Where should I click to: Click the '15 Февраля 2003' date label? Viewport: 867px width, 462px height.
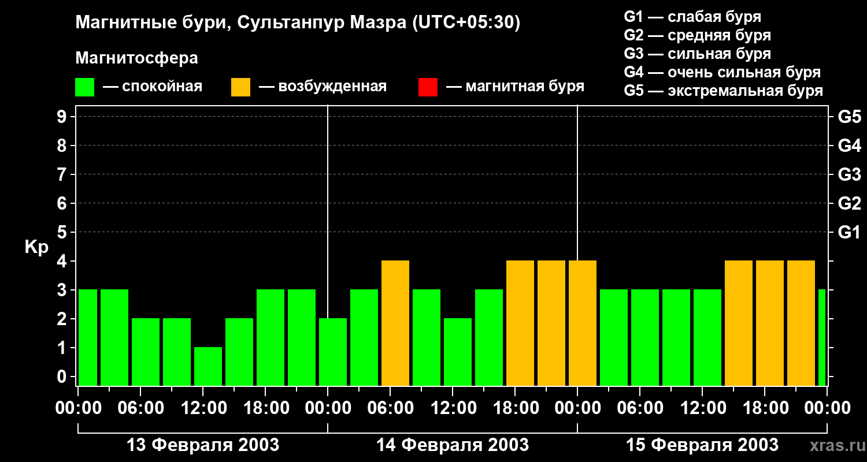(702, 445)
